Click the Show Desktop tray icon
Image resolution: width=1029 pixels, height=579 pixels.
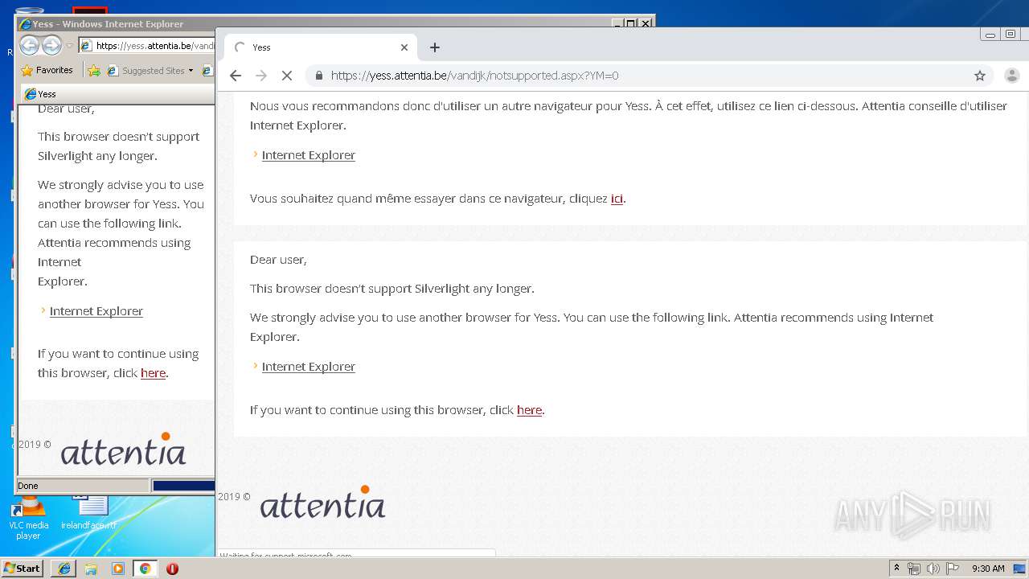coord(1019,569)
